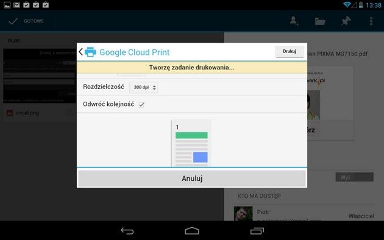Tap the Google Cloud Print printer icon
This screenshot has width=384, height=240.
point(90,52)
